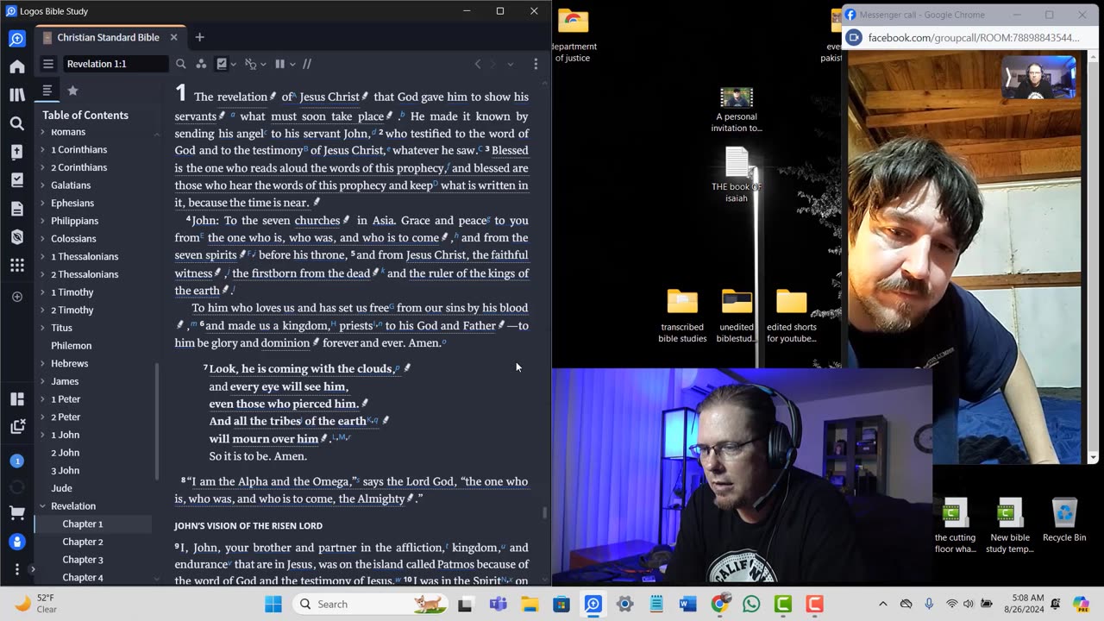
Task: Show the Favorites star tab in sidebar
Action: 73,91
